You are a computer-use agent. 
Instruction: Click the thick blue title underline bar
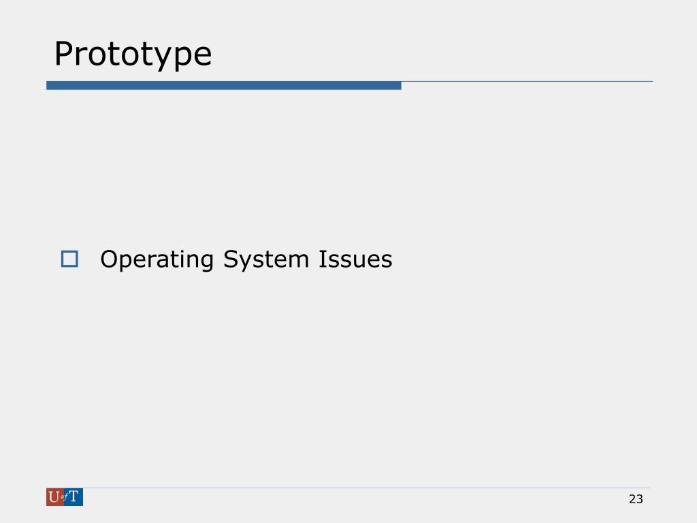click(223, 85)
